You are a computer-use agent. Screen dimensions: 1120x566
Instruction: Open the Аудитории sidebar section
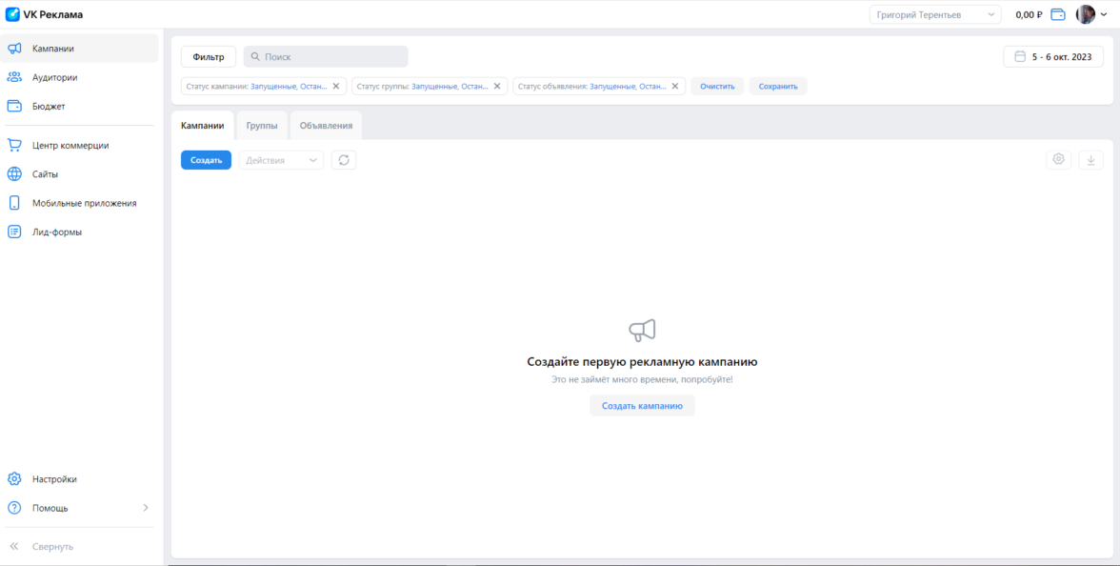click(x=54, y=77)
